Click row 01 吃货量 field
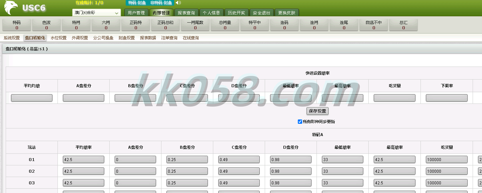Screen dimensions: 482x193 (x=447, y=159)
